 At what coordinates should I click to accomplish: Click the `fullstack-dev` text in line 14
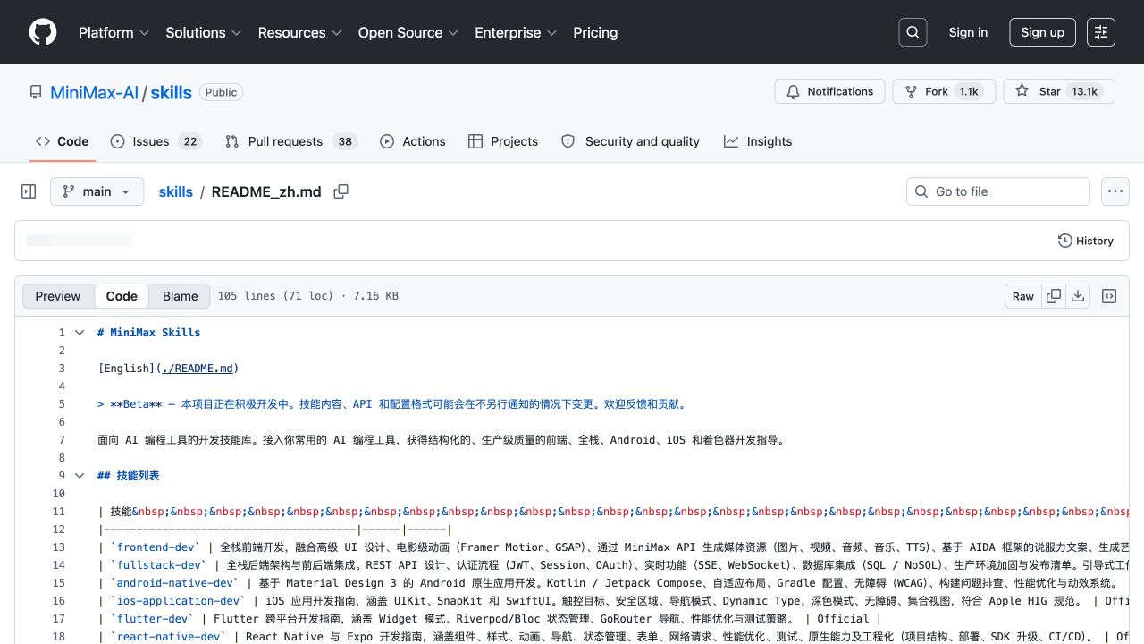click(x=158, y=564)
